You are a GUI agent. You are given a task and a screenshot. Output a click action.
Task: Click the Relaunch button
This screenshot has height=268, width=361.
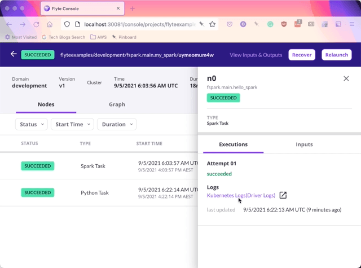[337, 55]
